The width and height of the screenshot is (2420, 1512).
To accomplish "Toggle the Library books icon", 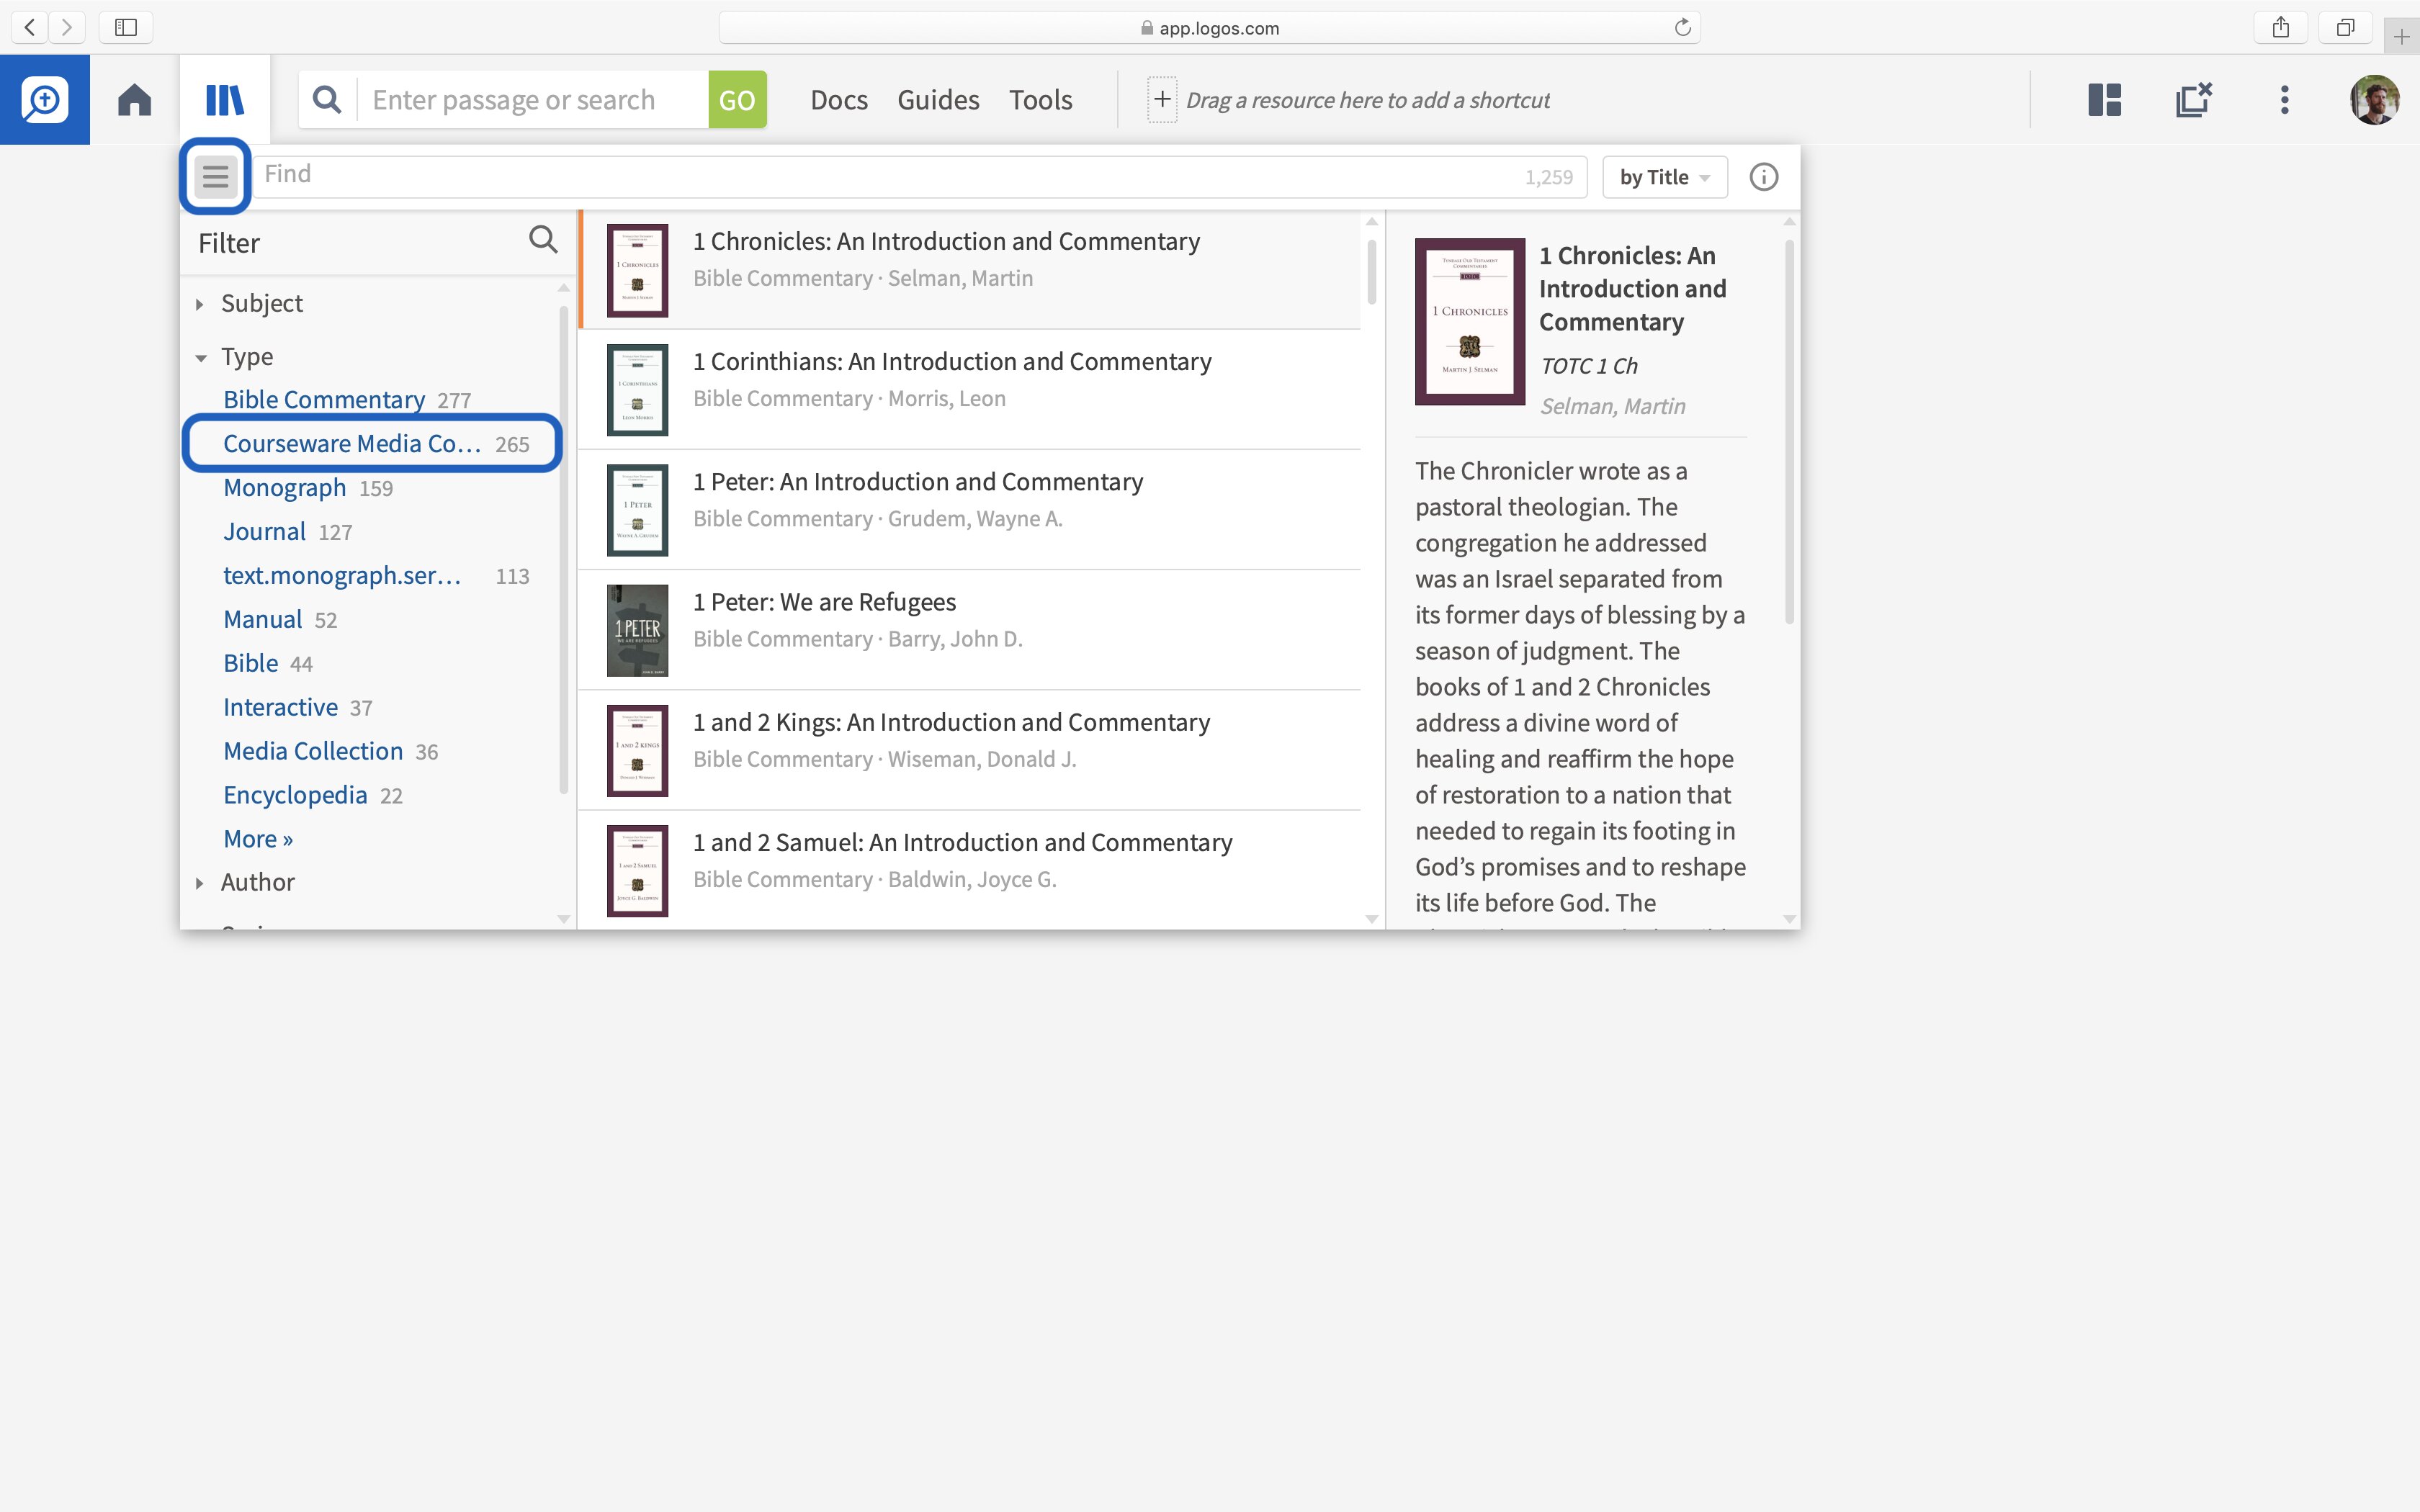I will point(225,100).
